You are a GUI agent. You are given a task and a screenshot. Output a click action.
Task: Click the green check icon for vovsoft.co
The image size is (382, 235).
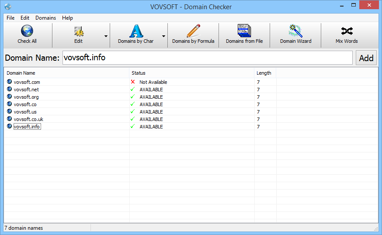[133, 104]
